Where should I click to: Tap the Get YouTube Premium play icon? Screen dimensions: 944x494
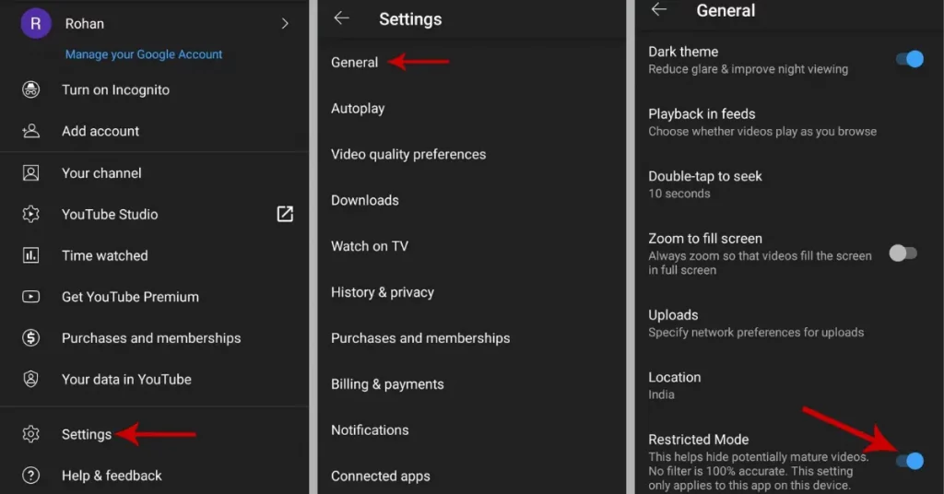point(30,297)
